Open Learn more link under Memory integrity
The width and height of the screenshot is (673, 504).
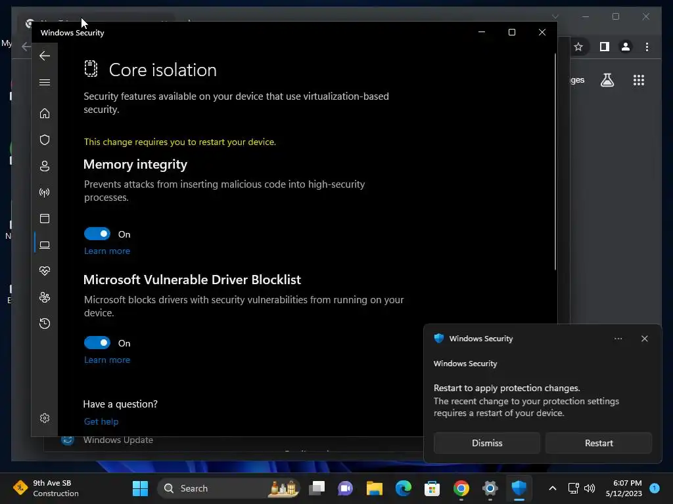[107, 251]
